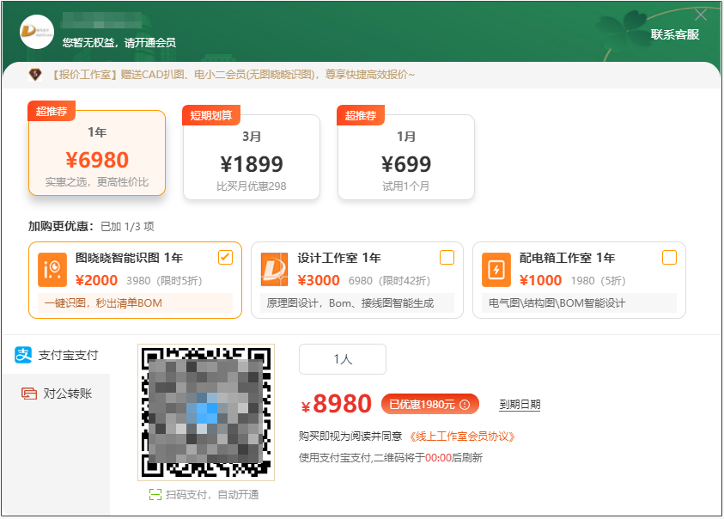Click the 超推荐 tag on the 1年 plan
This screenshot has height=519, width=724.
(x=52, y=111)
